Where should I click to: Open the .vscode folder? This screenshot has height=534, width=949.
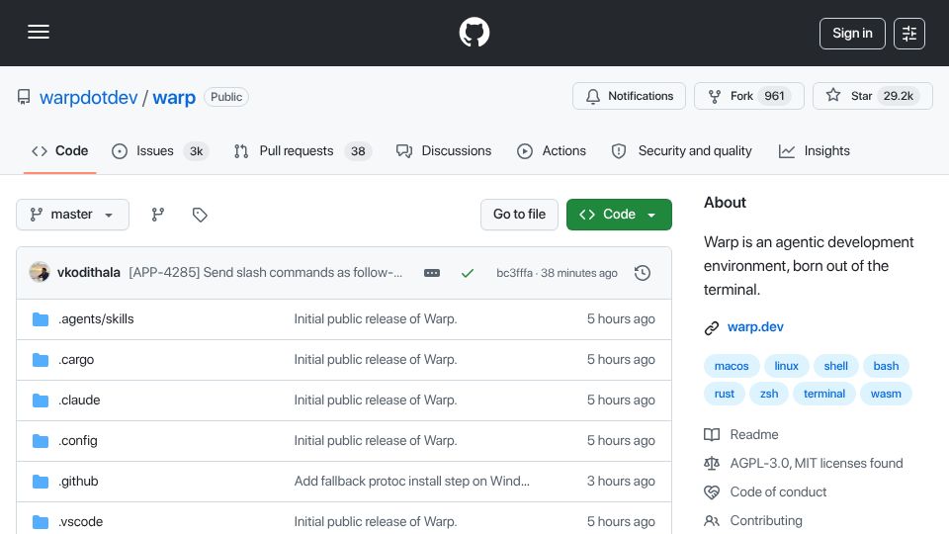point(80,522)
